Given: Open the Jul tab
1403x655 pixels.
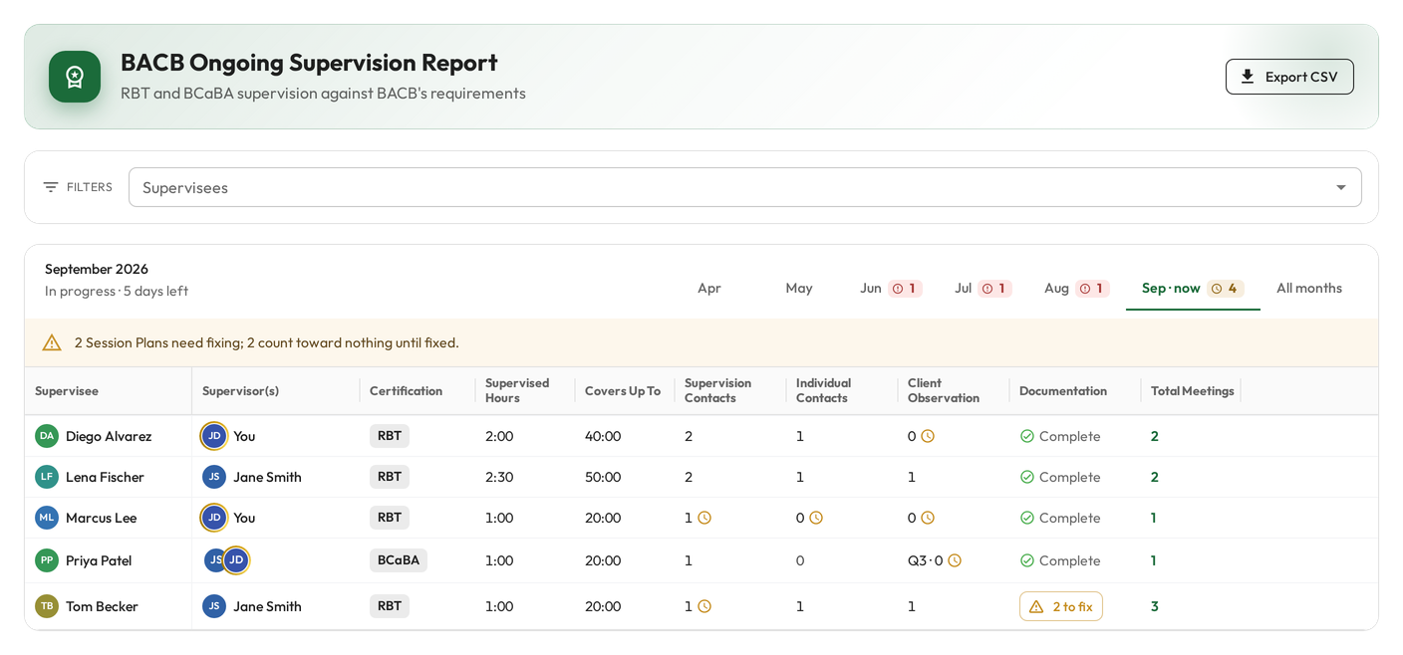Looking at the screenshot, I should click(982, 288).
